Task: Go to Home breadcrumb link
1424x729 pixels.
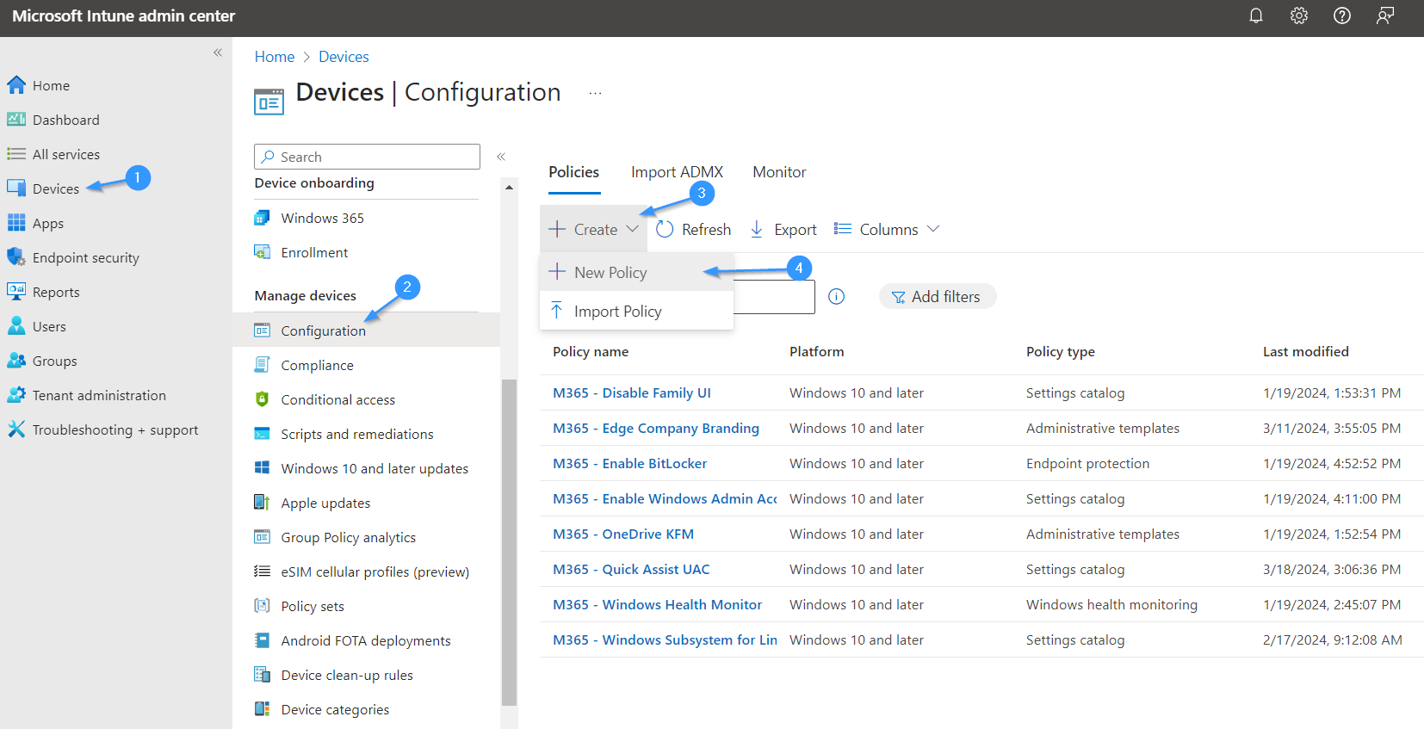Action: [275, 57]
